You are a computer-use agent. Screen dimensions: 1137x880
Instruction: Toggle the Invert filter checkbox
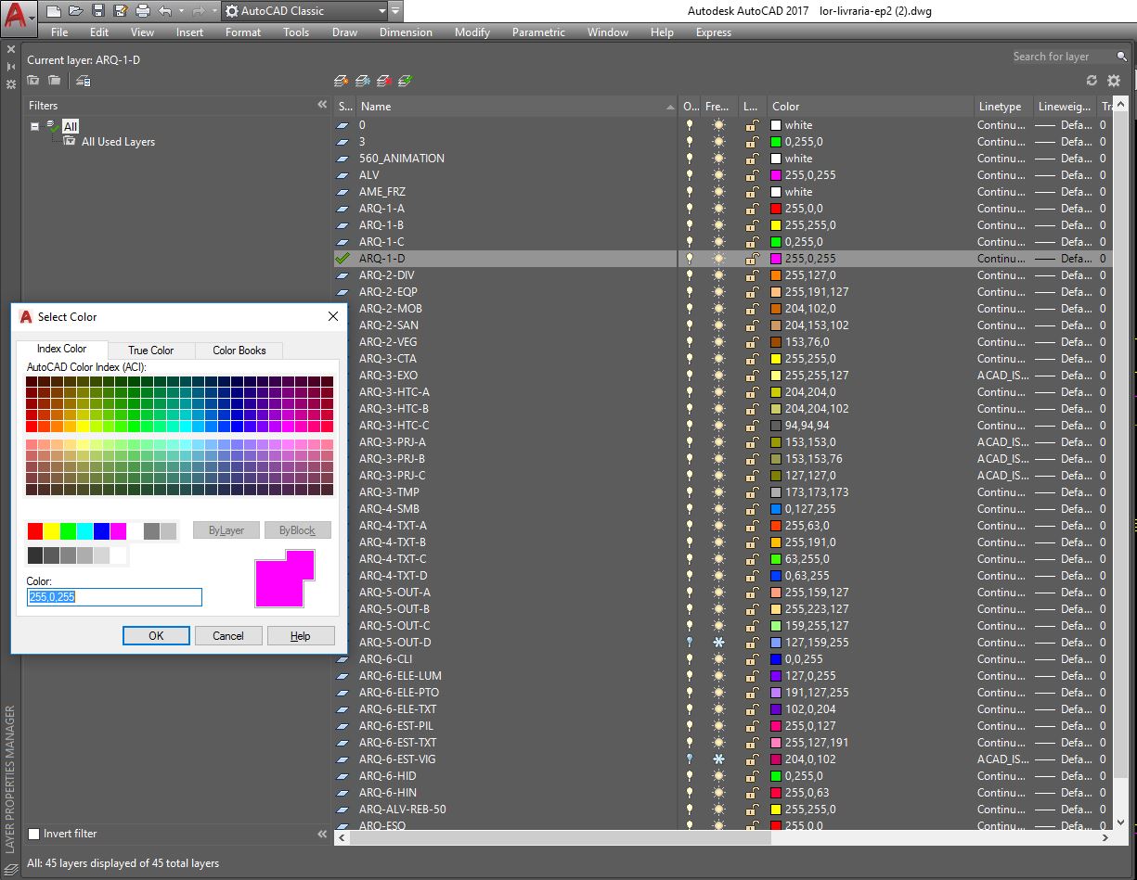[x=33, y=834]
